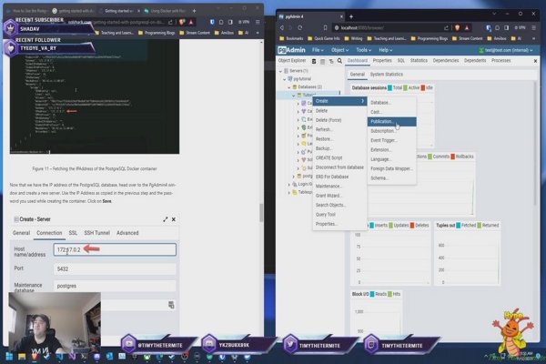The height and width of the screenshot is (364, 546).
Task: Switch to the SQL tab
Action: click(x=400, y=61)
